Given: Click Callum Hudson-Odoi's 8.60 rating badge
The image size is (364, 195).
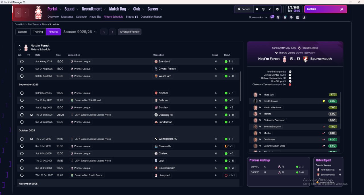Looking at the screenshot, I should [332, 146].
